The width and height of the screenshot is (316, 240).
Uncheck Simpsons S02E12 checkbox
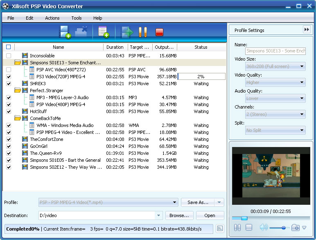click(x=9, y=167)
